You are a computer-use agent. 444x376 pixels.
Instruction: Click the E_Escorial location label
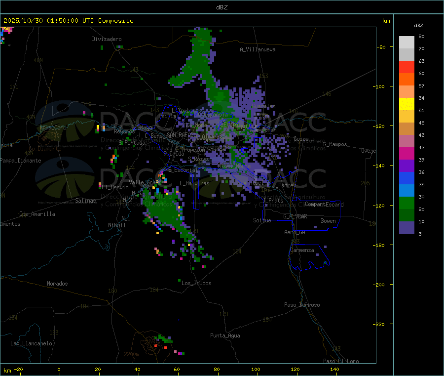click(x=183, y=170)
